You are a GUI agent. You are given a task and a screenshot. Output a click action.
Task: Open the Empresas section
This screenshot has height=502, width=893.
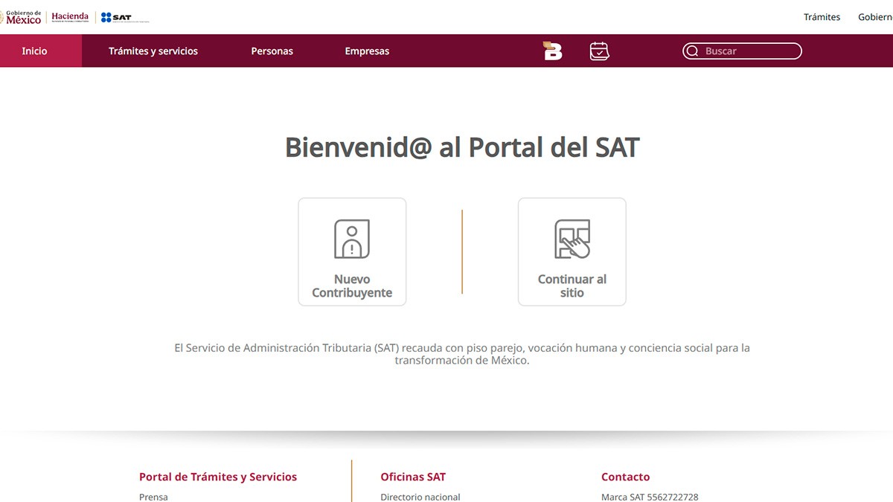pyautogui.click(x=367, y=51)
